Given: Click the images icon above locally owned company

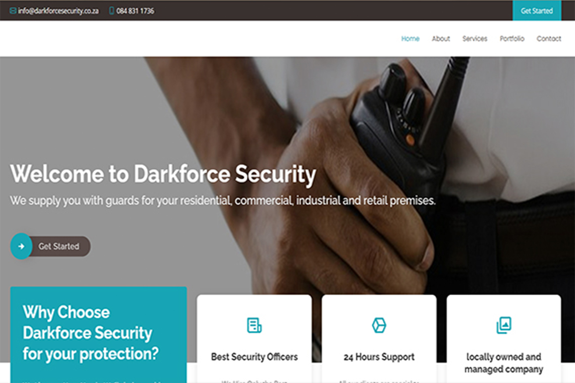Looking at the screenshot, I should click(x=504, y=325).
